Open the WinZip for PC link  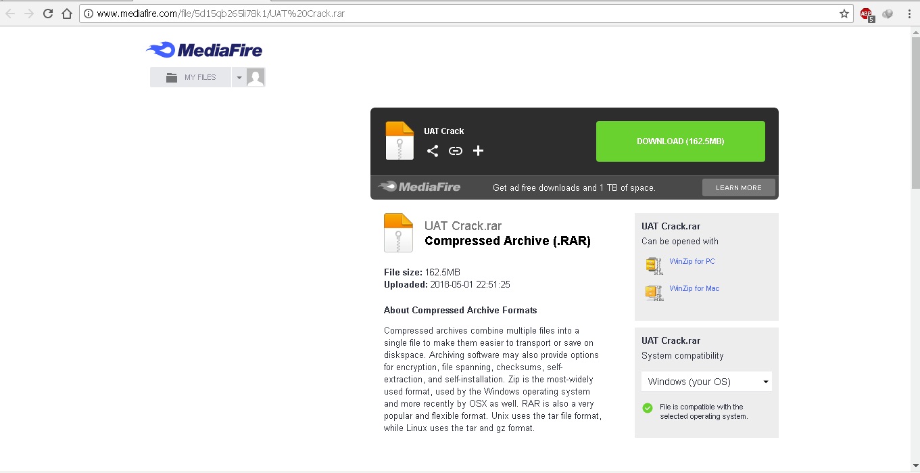click(x=692, y=261)
